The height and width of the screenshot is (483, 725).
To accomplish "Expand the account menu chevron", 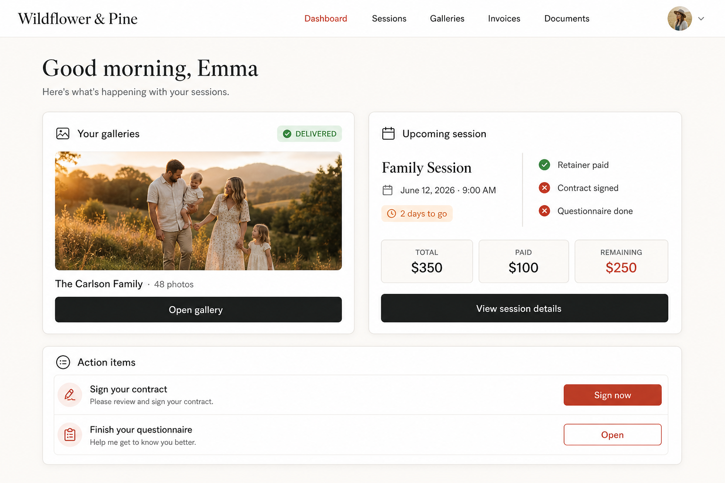I will 701,19.
